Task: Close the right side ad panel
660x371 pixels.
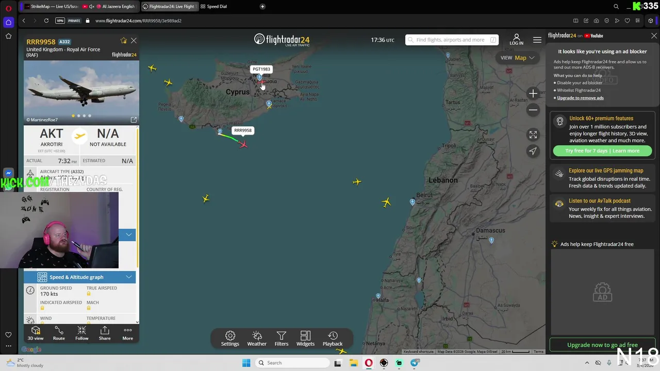Action: pyautogui.click(x=654, y=36)
